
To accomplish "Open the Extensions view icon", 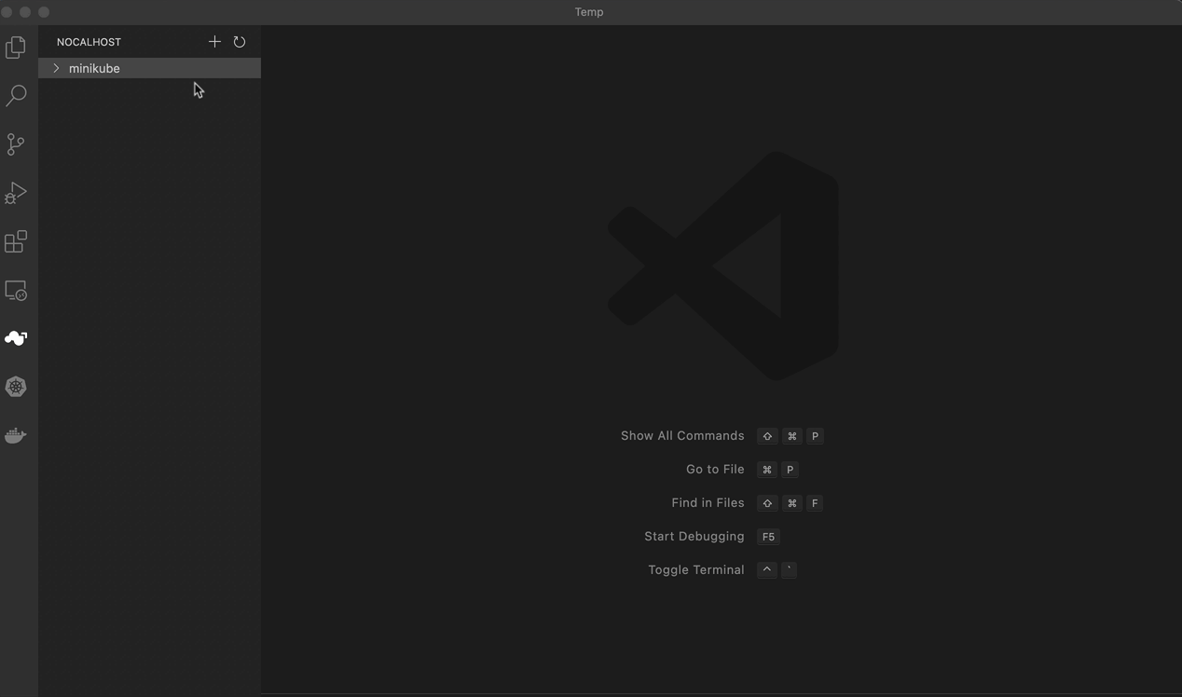I will pyautogui.click(x=16, y=241).
